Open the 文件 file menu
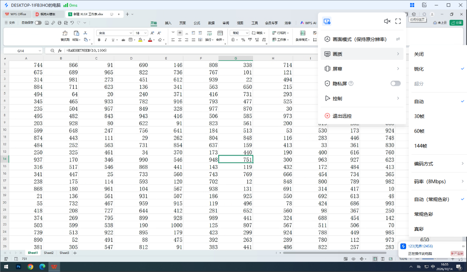The width and height of the screenshot is (467, 272). [10, 23]
